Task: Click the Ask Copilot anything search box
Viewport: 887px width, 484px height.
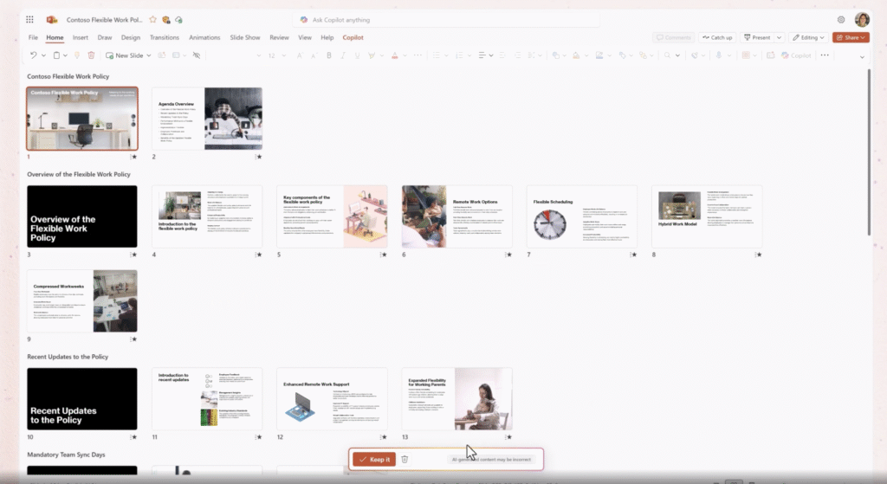Action: point(446,20)
